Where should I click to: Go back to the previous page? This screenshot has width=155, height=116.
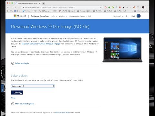[8, 7]
